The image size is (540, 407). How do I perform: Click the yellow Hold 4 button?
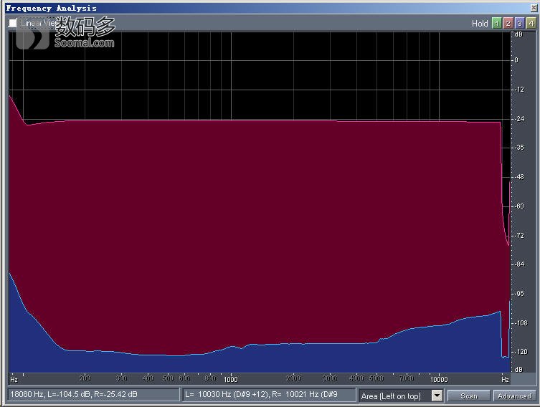(531, 23)
